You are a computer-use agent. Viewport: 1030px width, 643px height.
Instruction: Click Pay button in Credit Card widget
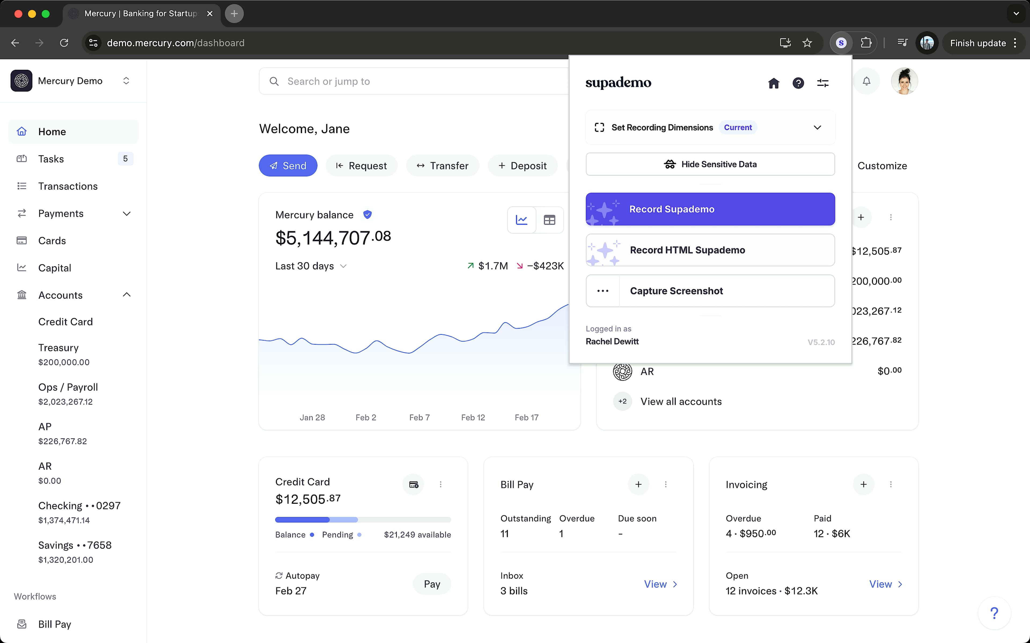[x=432, y=584]
